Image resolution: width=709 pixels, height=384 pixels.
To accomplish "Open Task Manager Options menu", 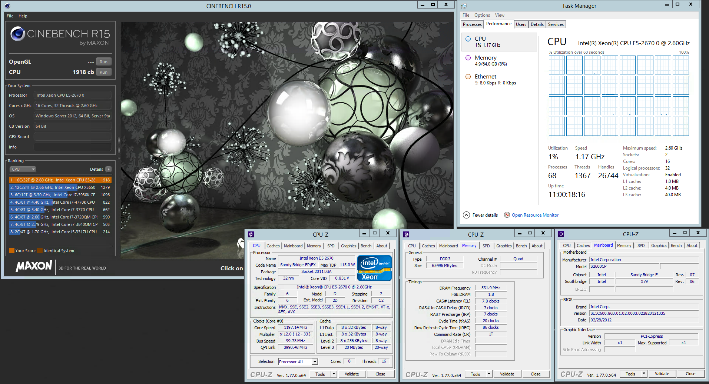I will pos(482,15).
